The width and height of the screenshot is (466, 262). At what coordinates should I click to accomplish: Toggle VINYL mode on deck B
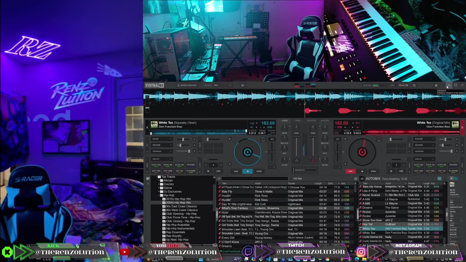[x=379, y=138]
